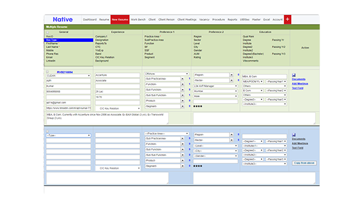
Task: Open the Offshore practice area dropdown
Action: coord(167,74)
